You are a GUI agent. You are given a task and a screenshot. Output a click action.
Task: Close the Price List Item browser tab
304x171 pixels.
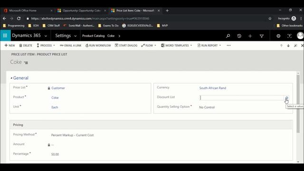point(159,10)
